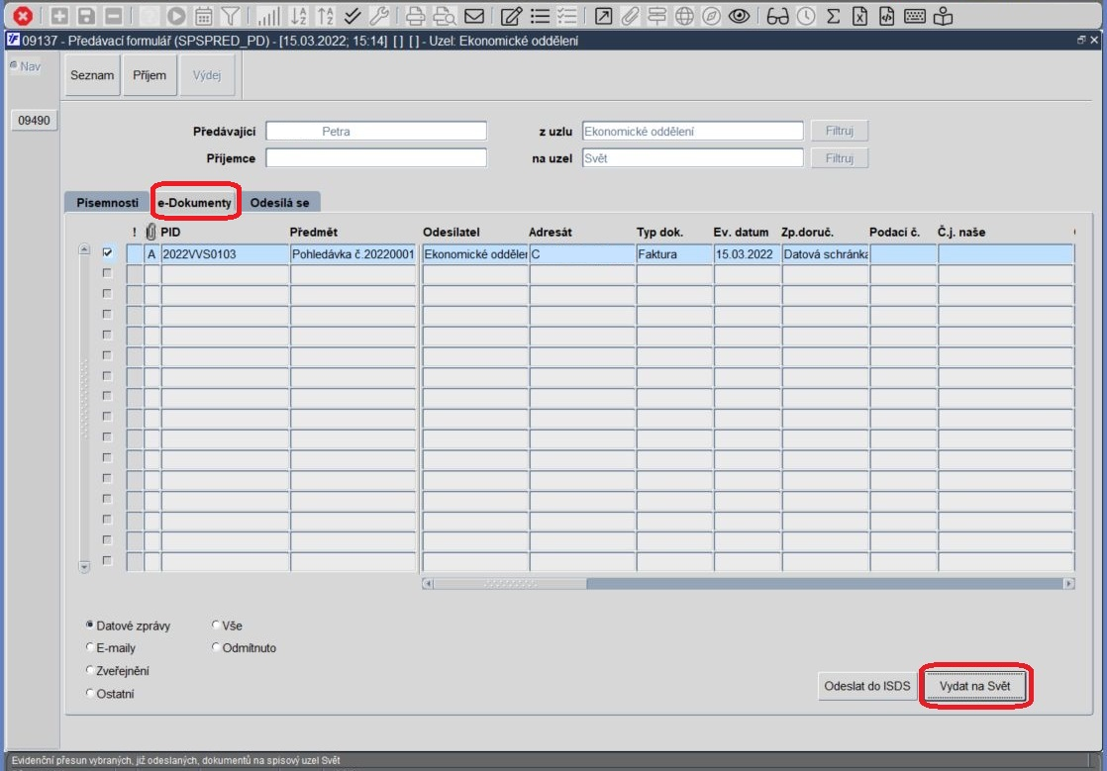Click the filter funnel toolbar icon

pyautogui.click(x=230, y=16)
